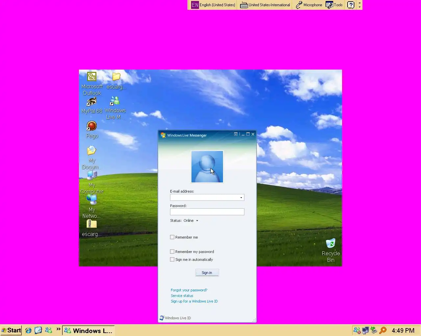Enable Sign me in automatically

[172, 259]
